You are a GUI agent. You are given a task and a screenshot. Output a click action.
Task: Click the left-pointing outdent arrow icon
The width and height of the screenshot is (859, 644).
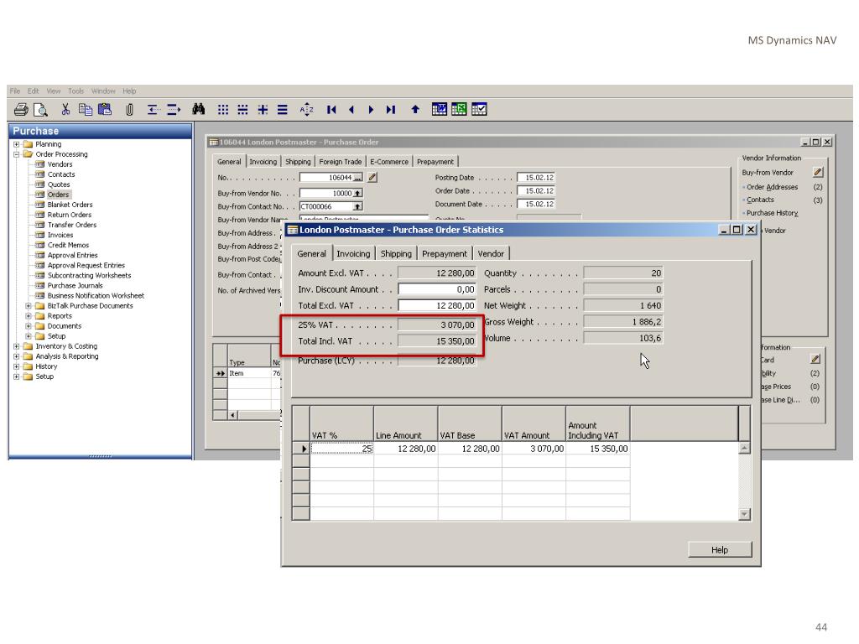(x=154, y=110)
